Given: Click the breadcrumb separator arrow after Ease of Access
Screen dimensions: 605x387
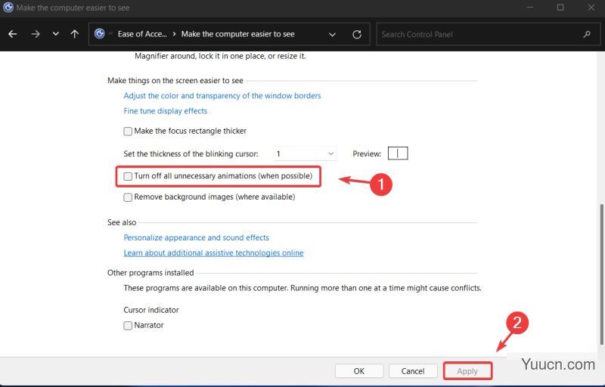Looking at the screenshot, I should pos(174,34).
